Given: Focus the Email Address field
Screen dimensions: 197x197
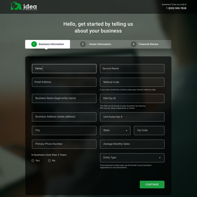Looking at the screenshot, I should [x=64, y=82].
